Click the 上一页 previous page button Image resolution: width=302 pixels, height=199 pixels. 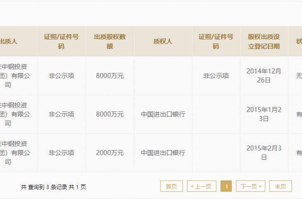click(x=201, y=186)
